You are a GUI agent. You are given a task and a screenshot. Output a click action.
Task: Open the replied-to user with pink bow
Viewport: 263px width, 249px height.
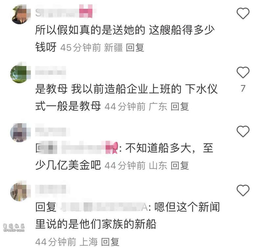pos(77,148)
